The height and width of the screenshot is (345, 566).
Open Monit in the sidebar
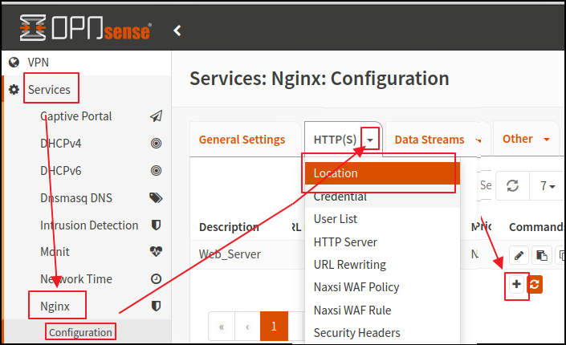pos(55,252)
